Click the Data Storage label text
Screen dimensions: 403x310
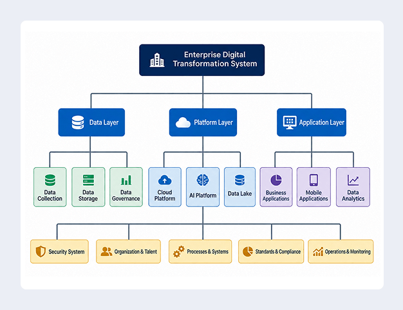pos(88,196)
